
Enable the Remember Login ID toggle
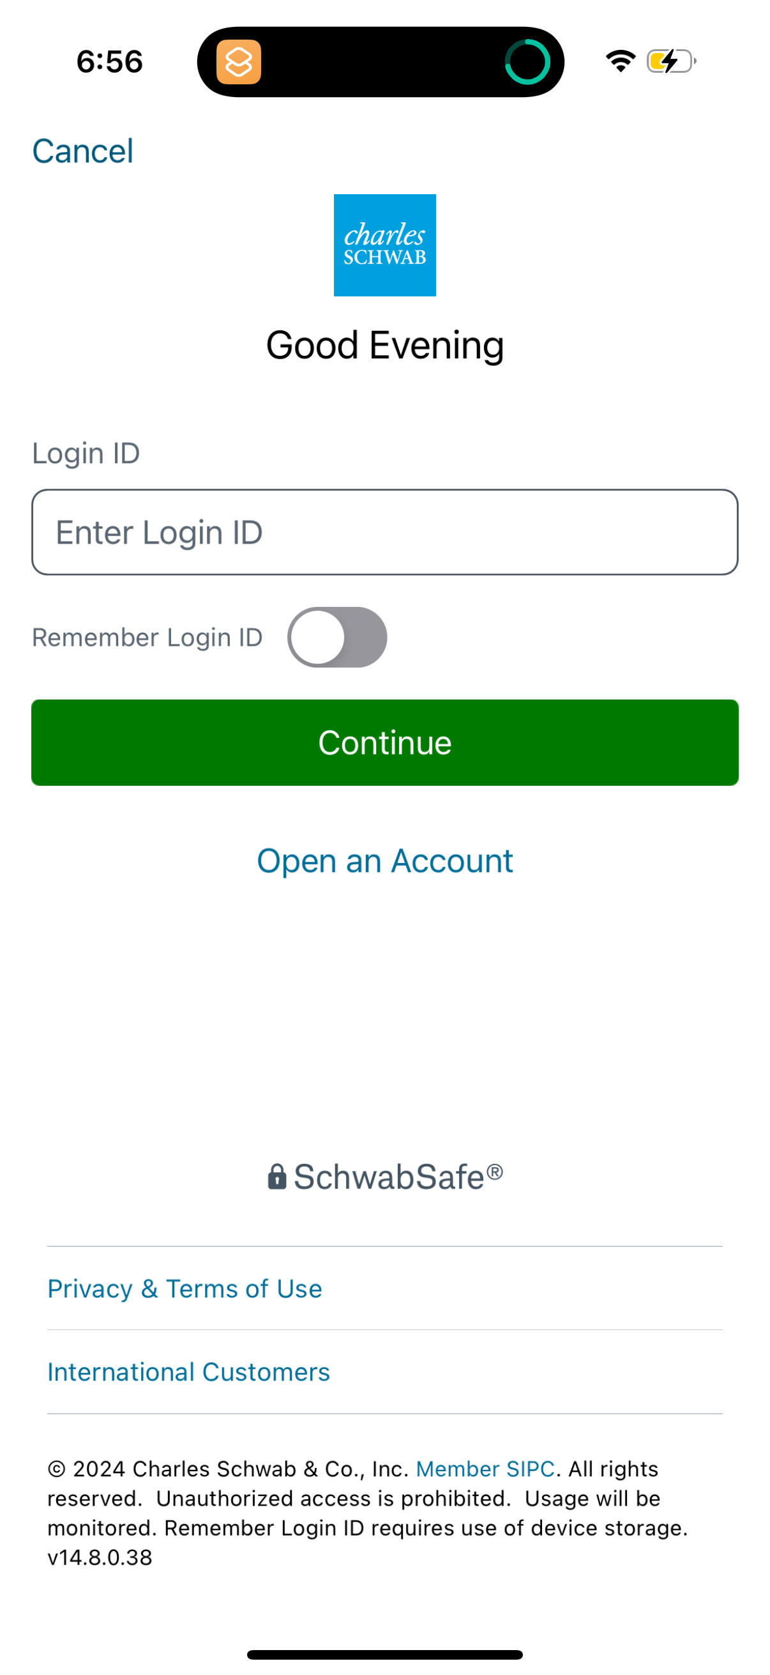[336, 636]
